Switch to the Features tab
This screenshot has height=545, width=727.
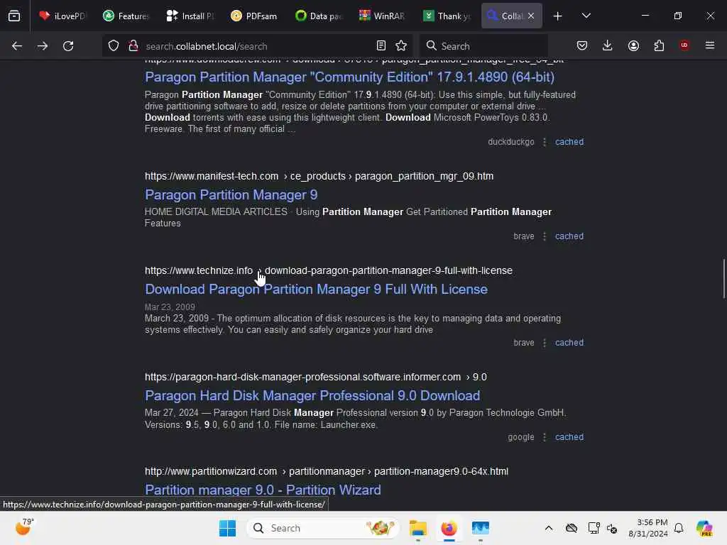[126, 16]
